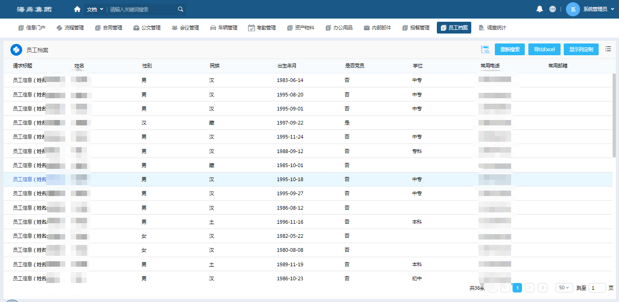The width and height of the screenshot is (619, 302).
Task: Click the 专科 degree cell
Action: [x=417, y=151]
